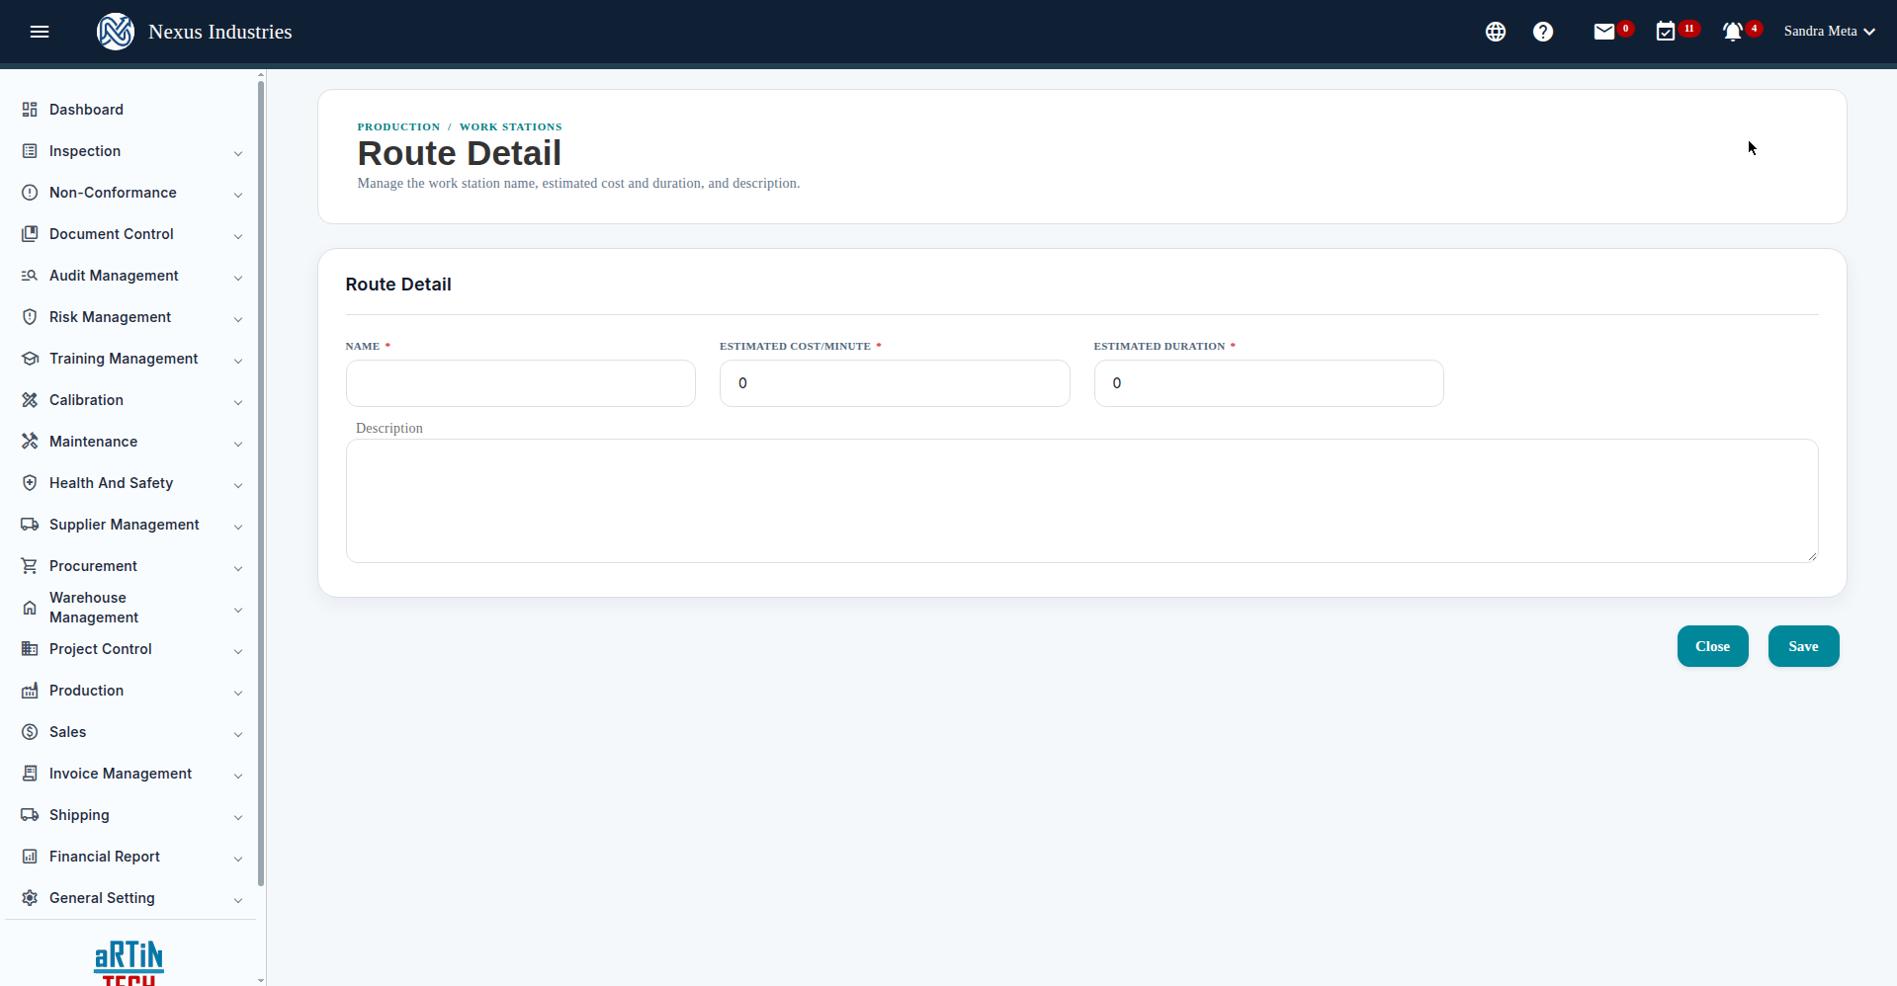
Task: Expand the Financial Report chevron
Action: pos(238,859)
